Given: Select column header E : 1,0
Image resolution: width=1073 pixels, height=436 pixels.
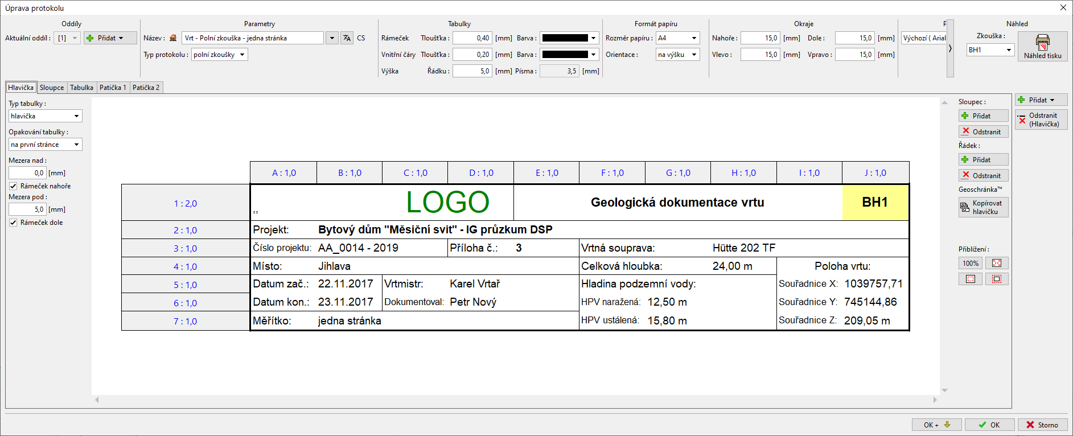Looking at the screenshot, I should [x=546, y=173].
